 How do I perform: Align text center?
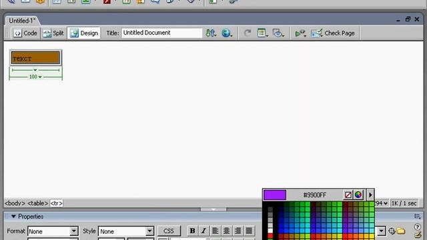coord(226,231)
